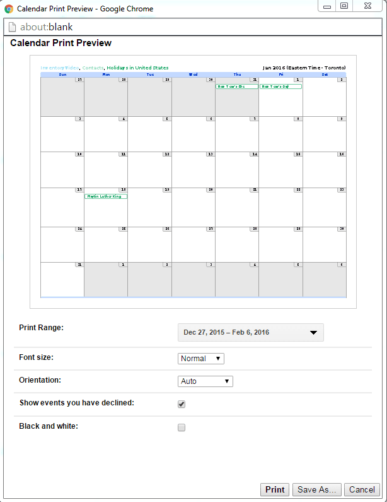This screenshot has width=387, height=502.
Task: Click the Chrome logo in title bar
Action: point(9,9)
